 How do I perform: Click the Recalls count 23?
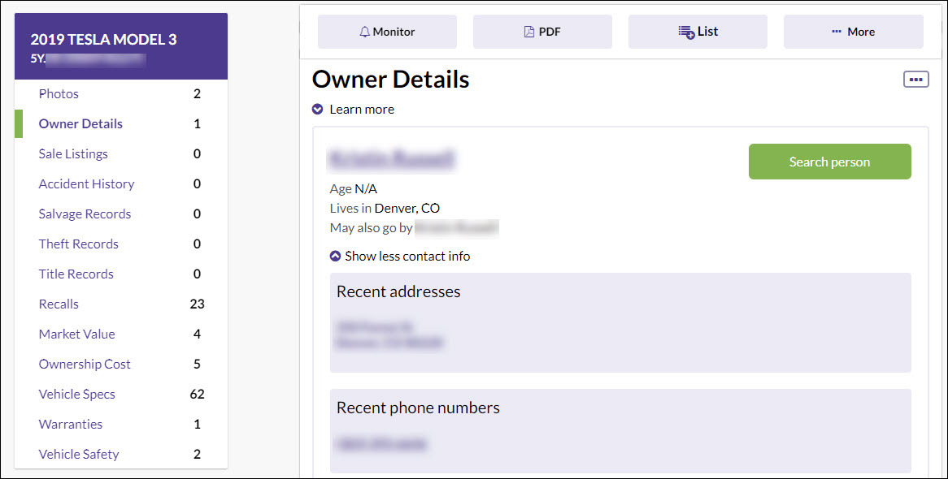[197, 304]
